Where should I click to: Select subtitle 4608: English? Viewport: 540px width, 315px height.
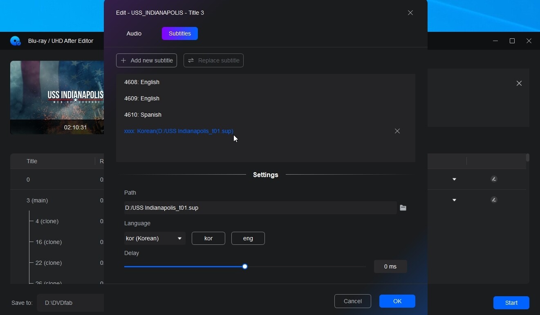click(x=266, y=82)
